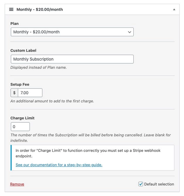Focus the Charge Limit number field
The image size is (184, 196).
20,127
